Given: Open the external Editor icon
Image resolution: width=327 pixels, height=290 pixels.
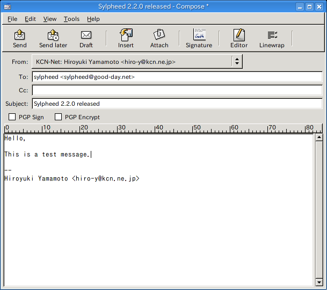Looking at the screenshot, I should tap(239, 35).
